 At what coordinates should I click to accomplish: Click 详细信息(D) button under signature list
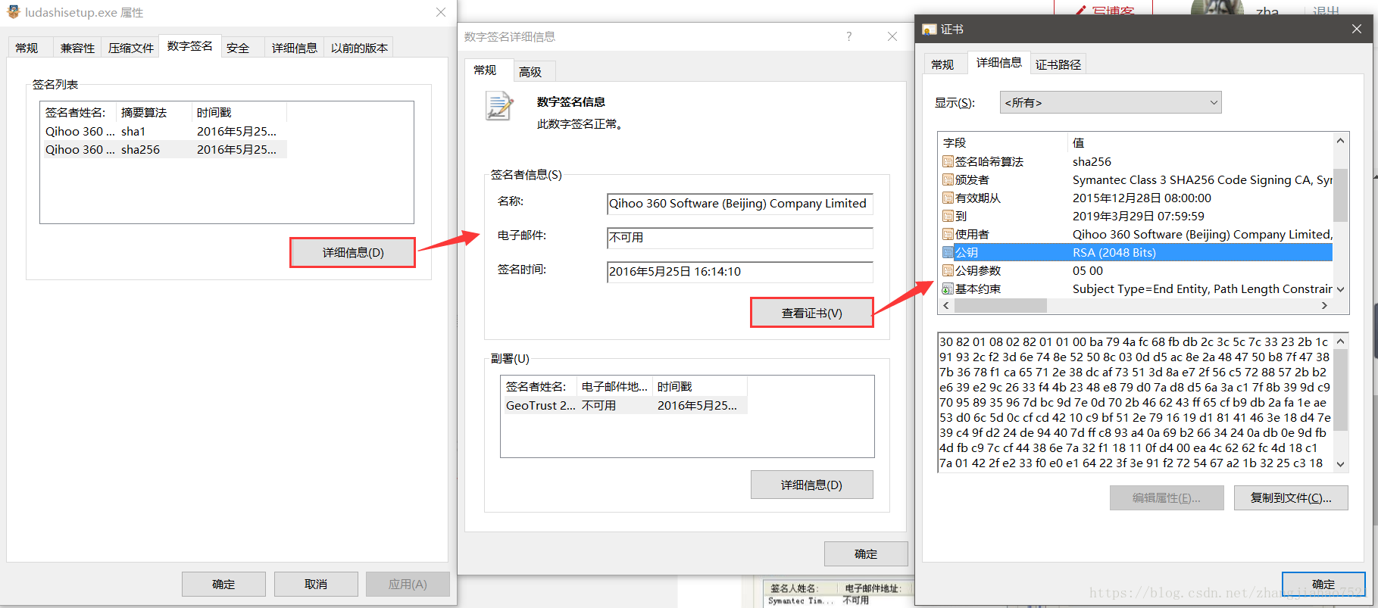[353, 252]
